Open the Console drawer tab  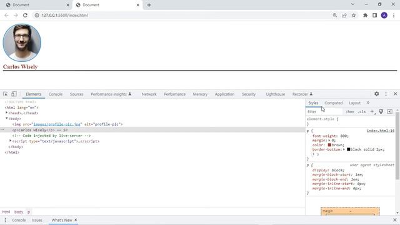click(19, 220)
